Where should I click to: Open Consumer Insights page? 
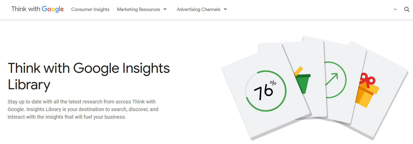click(x=90, y=9)
